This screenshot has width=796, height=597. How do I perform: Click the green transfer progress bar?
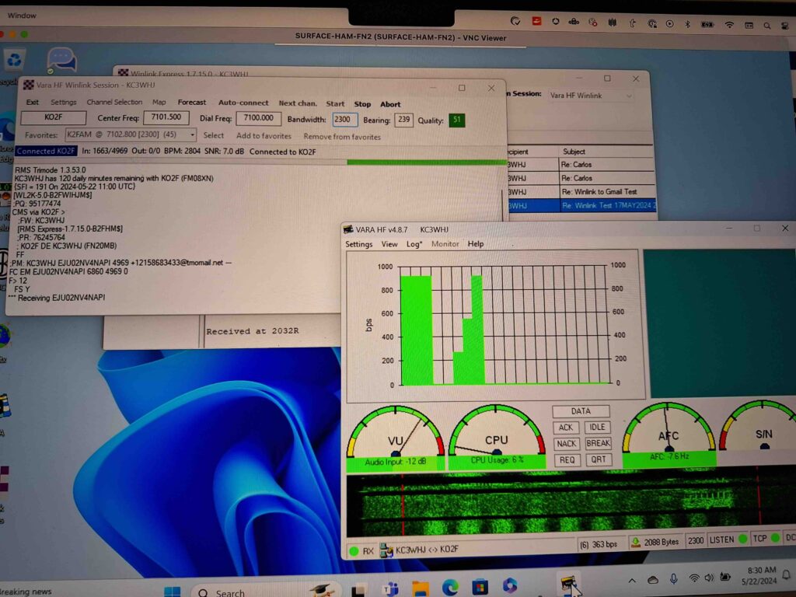(x=427, y=162)
